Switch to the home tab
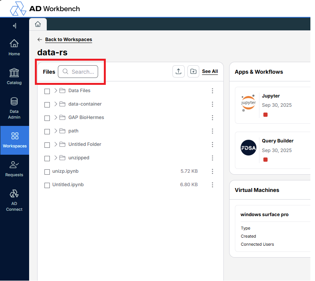The width and height of the screenshot is (315, 281). tap(38, 24)
